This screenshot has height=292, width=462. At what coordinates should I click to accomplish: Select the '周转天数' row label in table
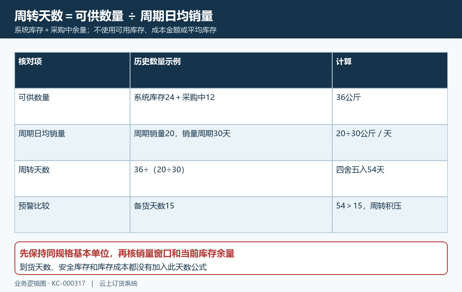click(72, 179)
